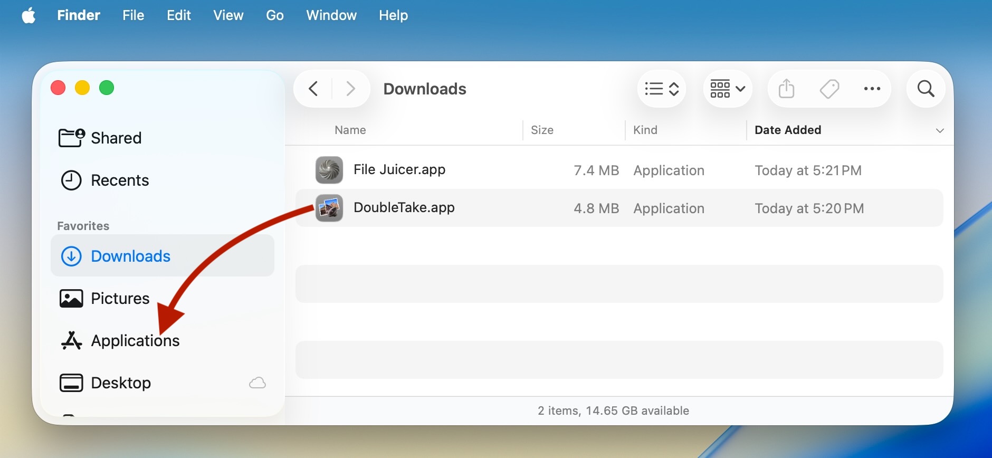The image size is (992, 458).
Task: Click Application kind in File Juicer row
Action: pos(669,170)
